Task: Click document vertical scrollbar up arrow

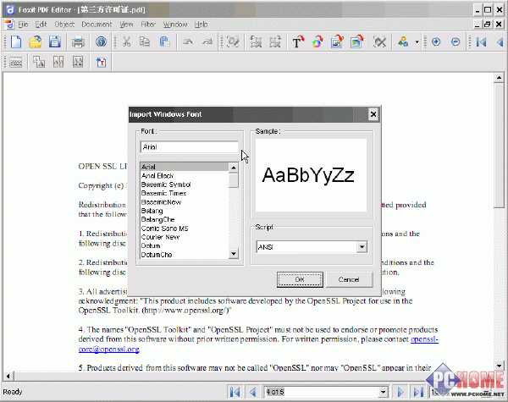Action: [499, 78]
